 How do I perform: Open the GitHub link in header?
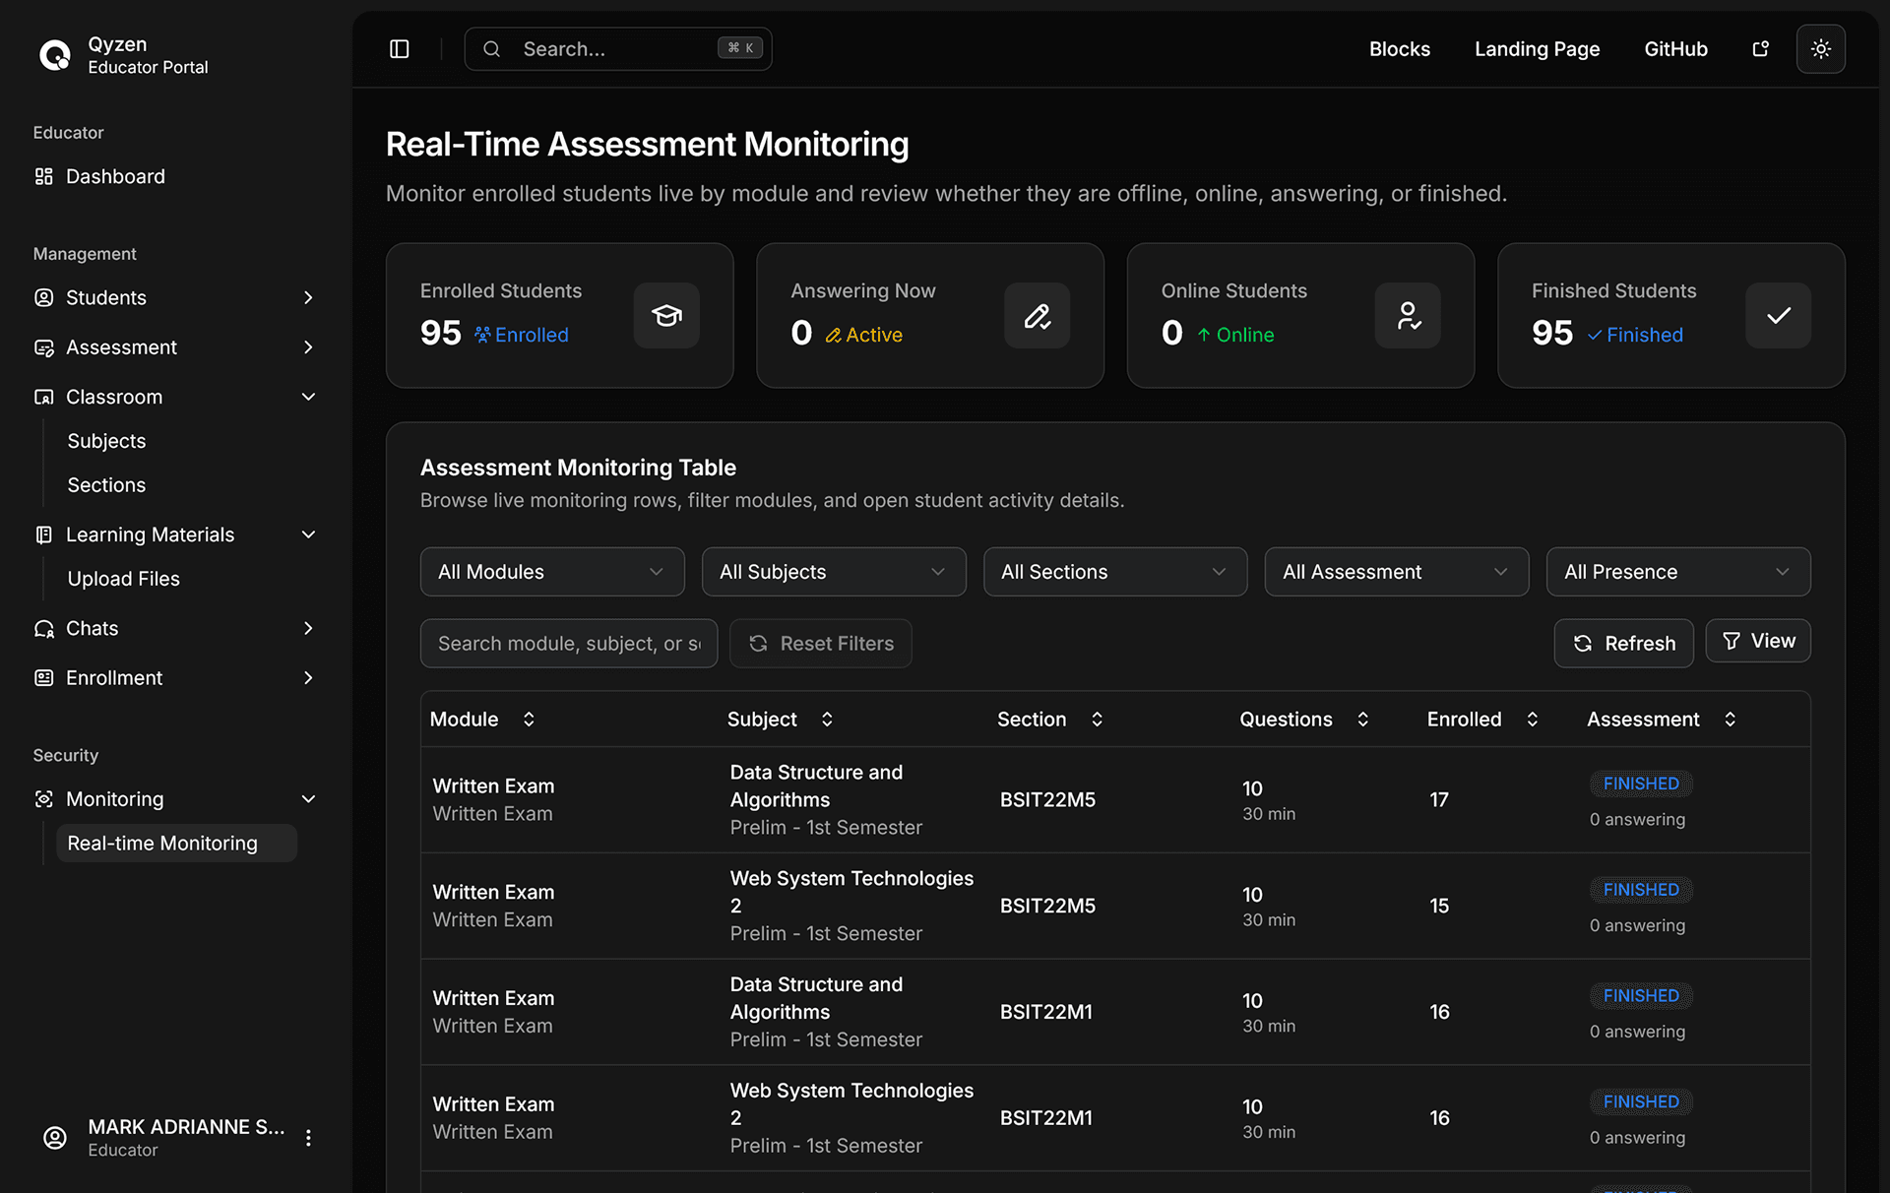pos(1675,49)
